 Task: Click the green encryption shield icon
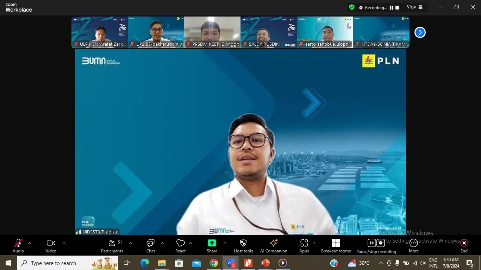[352, 7]
